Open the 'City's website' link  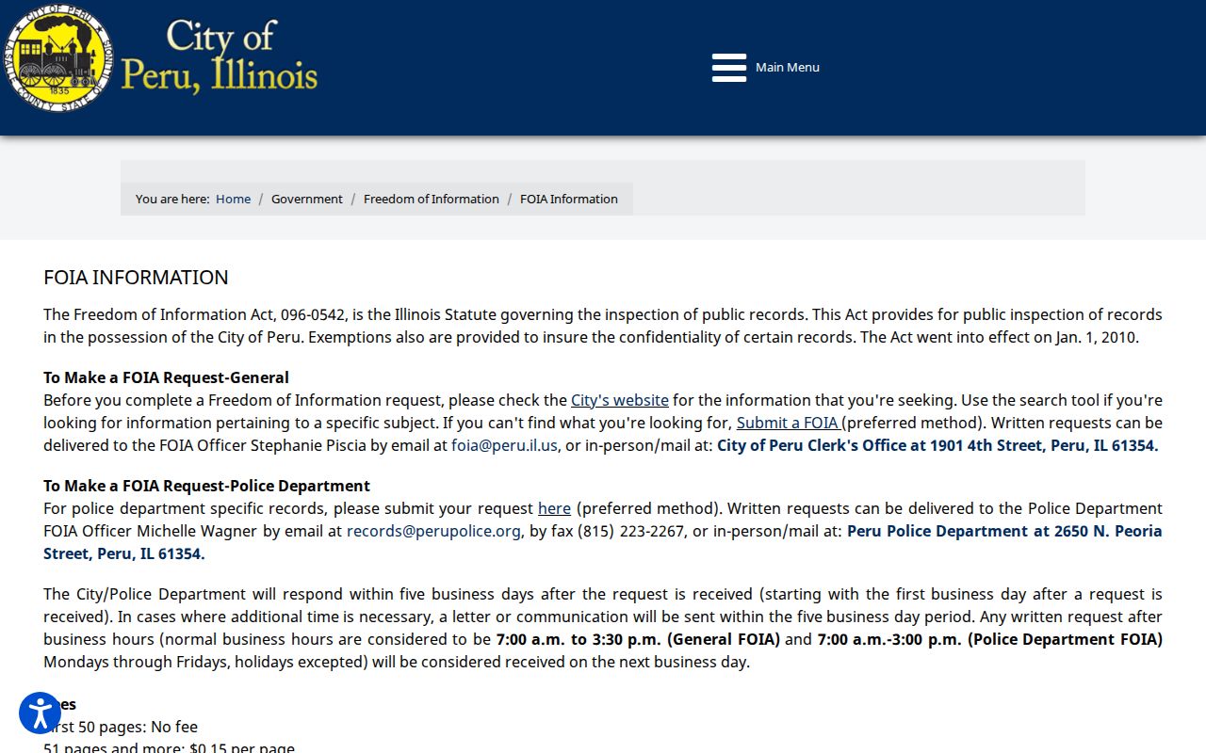pyautogui.click(x=620, y=400)
